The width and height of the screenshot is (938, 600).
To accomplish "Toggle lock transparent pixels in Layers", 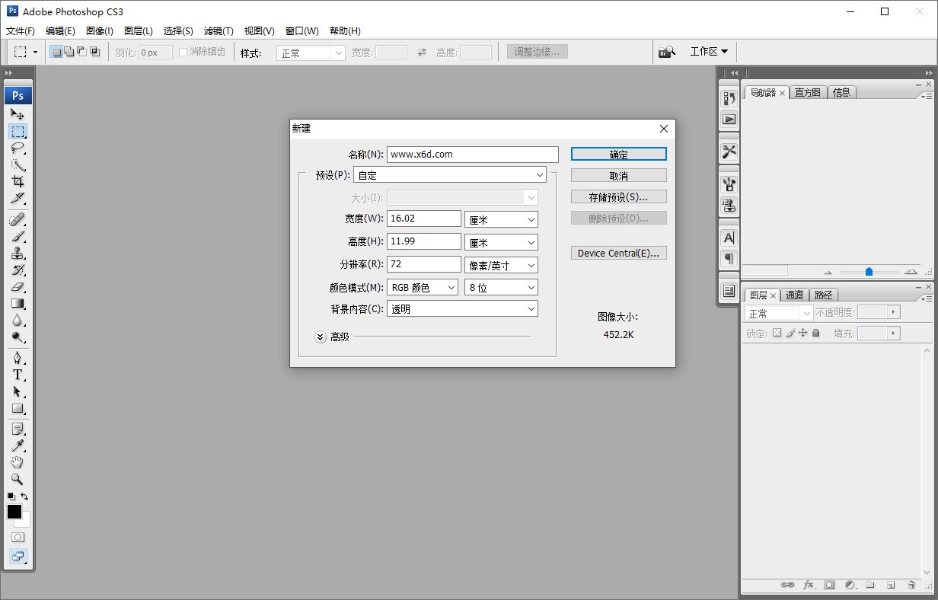I will [777, 333].
